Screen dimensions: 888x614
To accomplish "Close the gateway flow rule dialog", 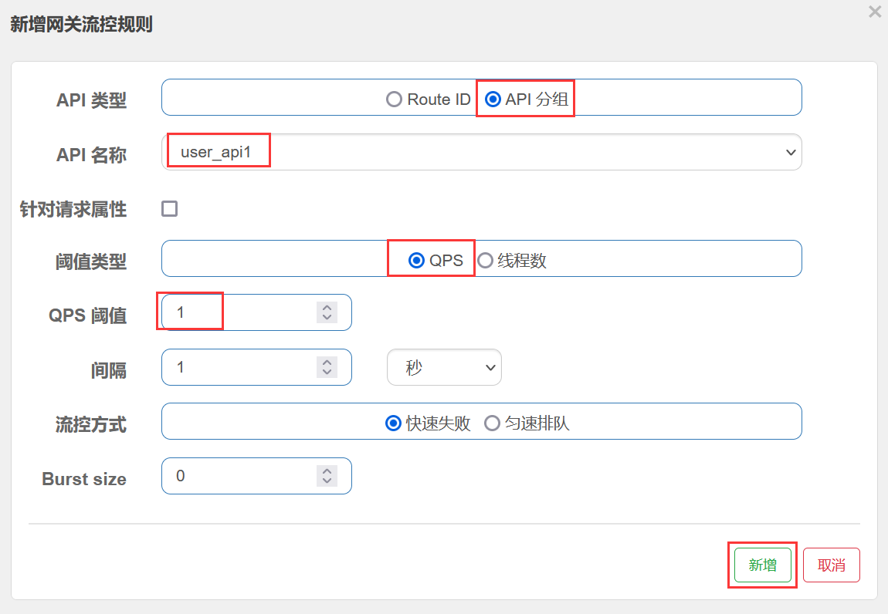I will [x=875, y=12].
